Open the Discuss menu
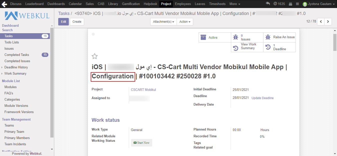This screenshot has height=156, width=337. tap(16, 4)
